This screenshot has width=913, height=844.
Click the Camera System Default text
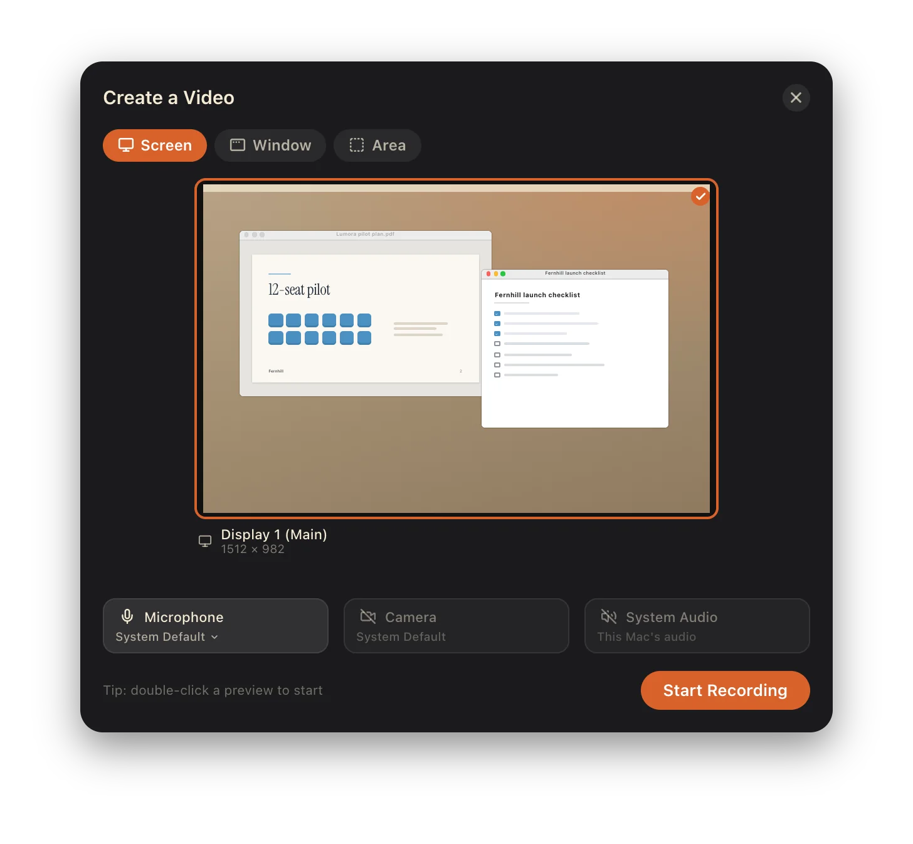point(401,637)
